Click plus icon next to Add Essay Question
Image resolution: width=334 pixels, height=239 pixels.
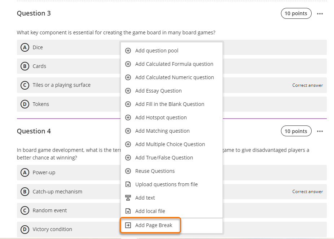pos(128,91)
